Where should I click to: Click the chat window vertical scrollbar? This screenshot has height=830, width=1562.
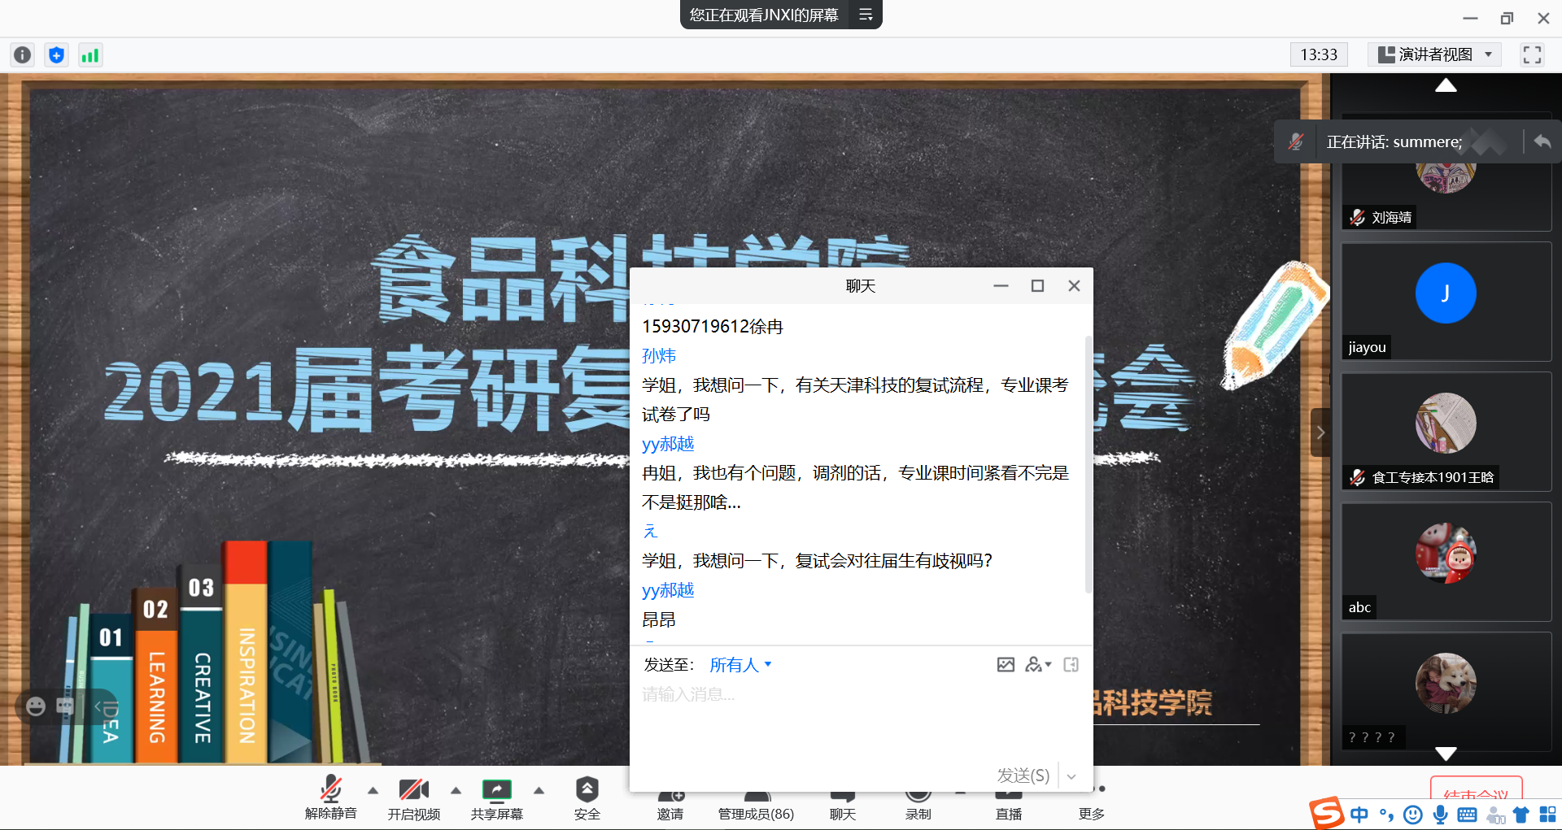(x=1089, y=463)
